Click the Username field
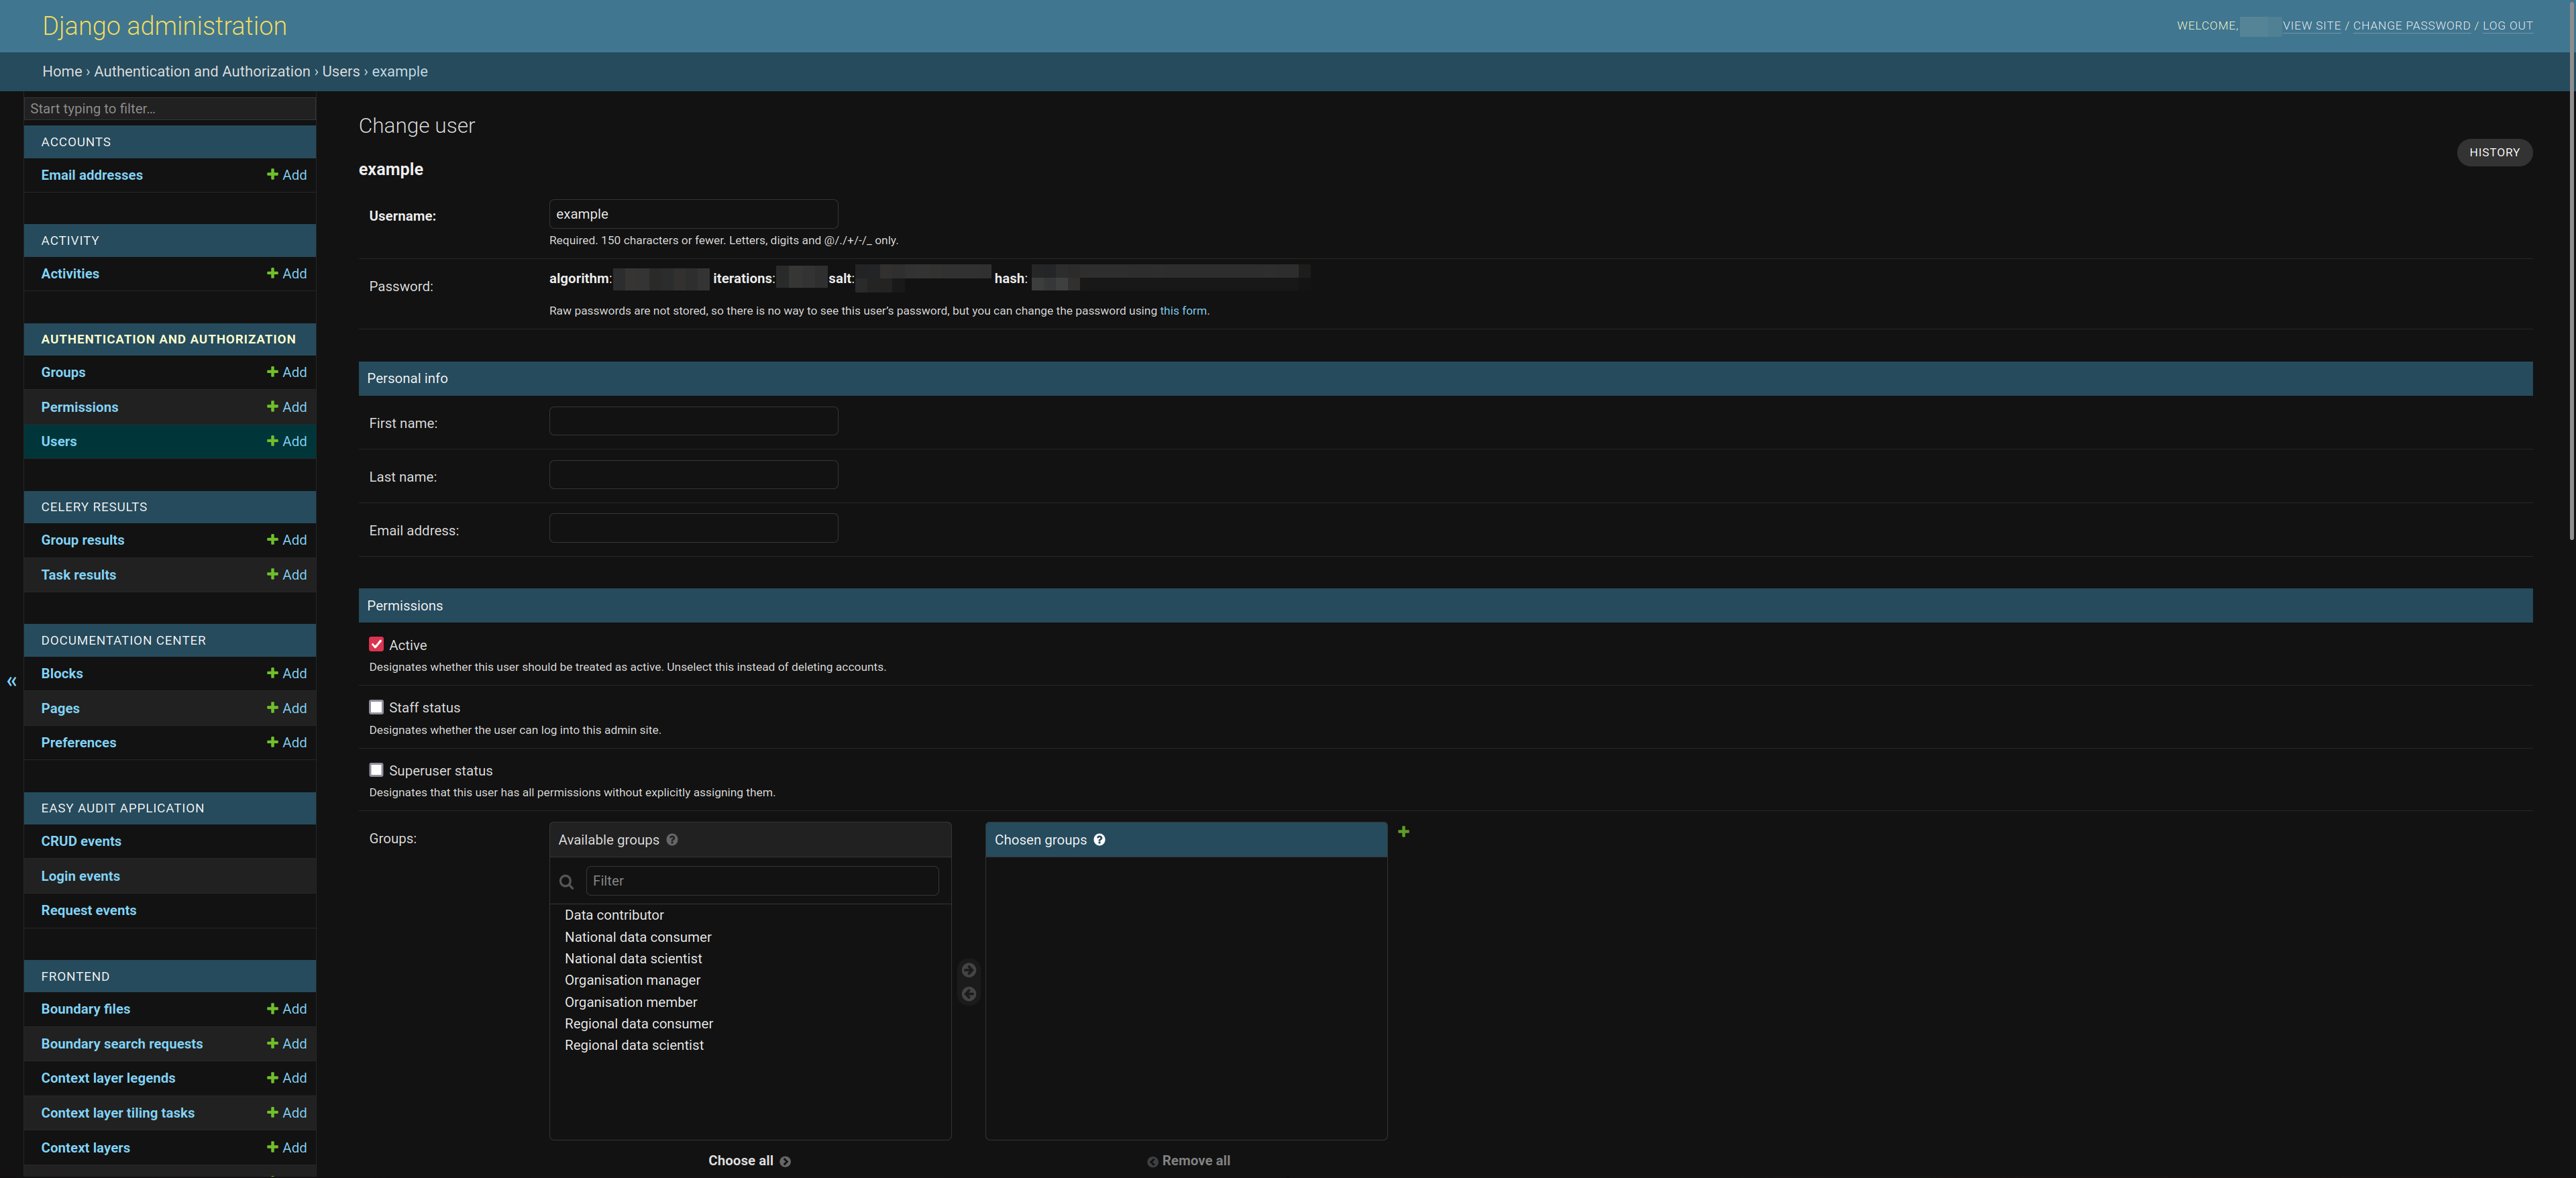2576x1178 pixels. pyautogui.click(x=693, y=214)
